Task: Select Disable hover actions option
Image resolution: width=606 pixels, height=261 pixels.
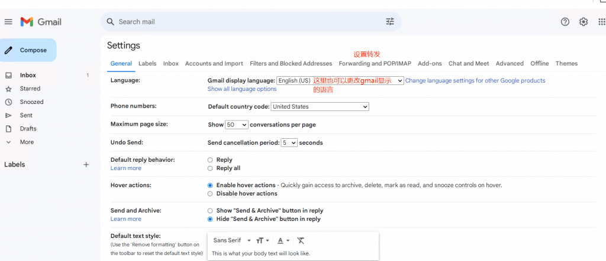Action: 210,194
